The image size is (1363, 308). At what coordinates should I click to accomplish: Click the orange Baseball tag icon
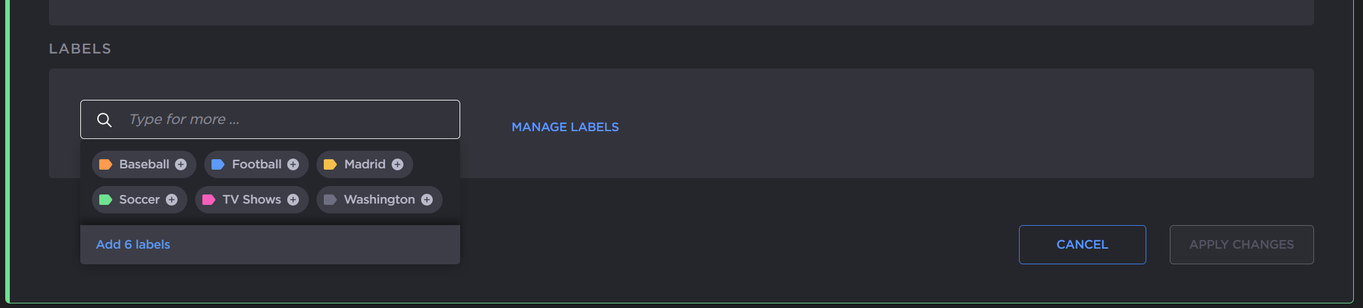pyautogui.click(x=105, y=164)
